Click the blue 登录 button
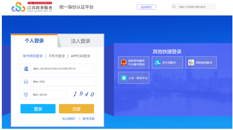The image size is (233, 130). point(38,109)
